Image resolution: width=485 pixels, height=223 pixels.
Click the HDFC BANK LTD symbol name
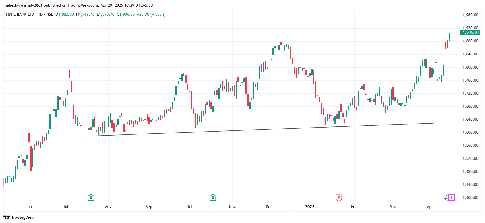tap(20, 14)
